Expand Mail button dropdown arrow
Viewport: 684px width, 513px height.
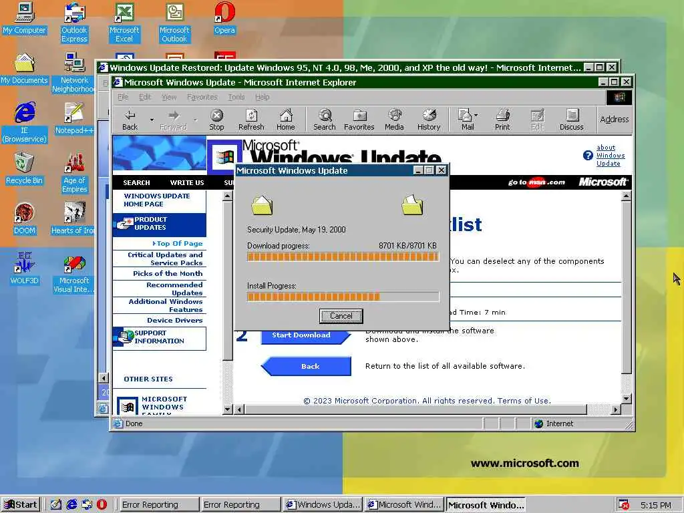[x=476, y=115]
